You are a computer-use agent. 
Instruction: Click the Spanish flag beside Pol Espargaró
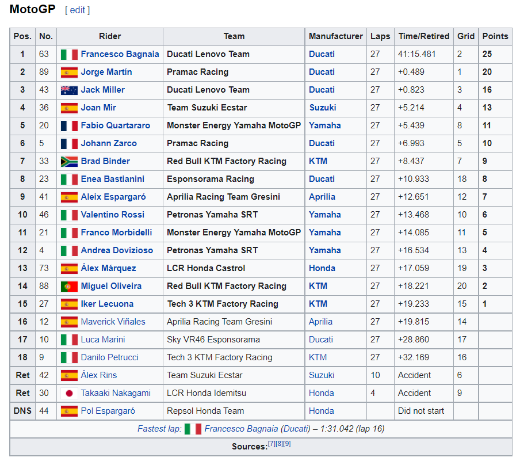(69, 411)
